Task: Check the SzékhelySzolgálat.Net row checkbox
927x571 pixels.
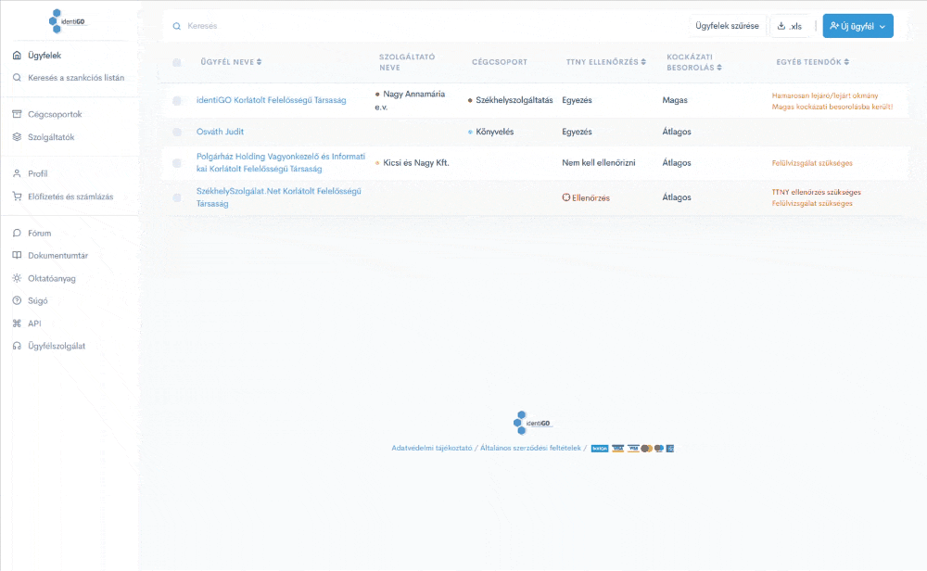Action: point(177,197)
